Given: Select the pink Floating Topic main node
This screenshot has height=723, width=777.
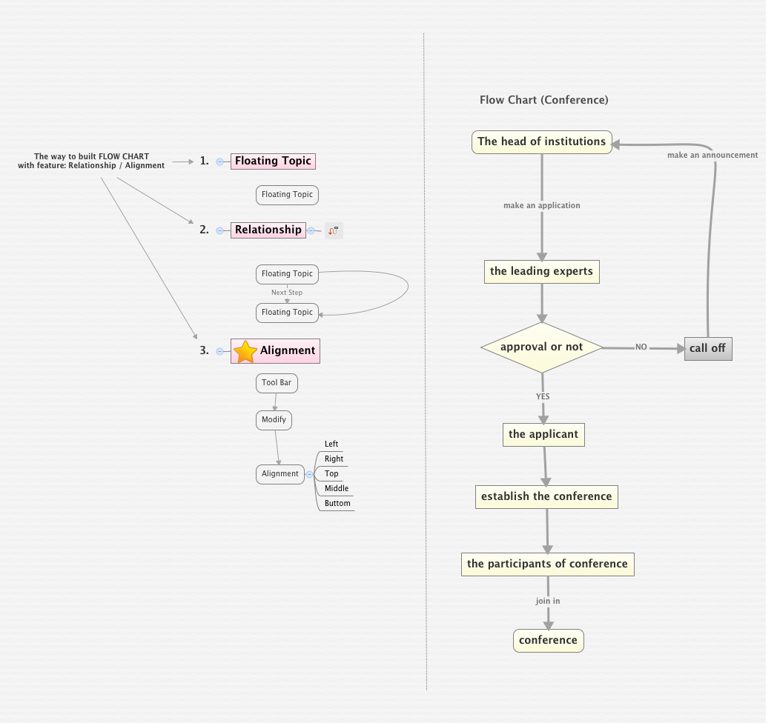Looking at the screenshot, I should [x=273, y=161].
